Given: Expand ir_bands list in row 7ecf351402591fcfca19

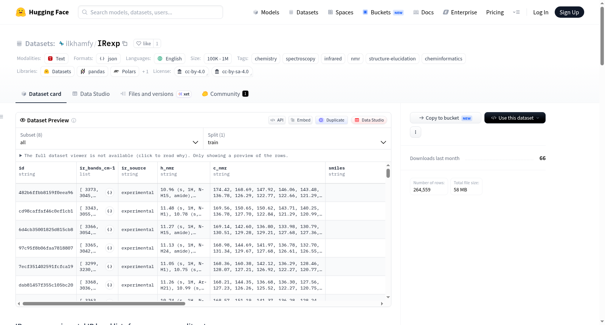Looking at the screenshot, I should pos(110,266).
